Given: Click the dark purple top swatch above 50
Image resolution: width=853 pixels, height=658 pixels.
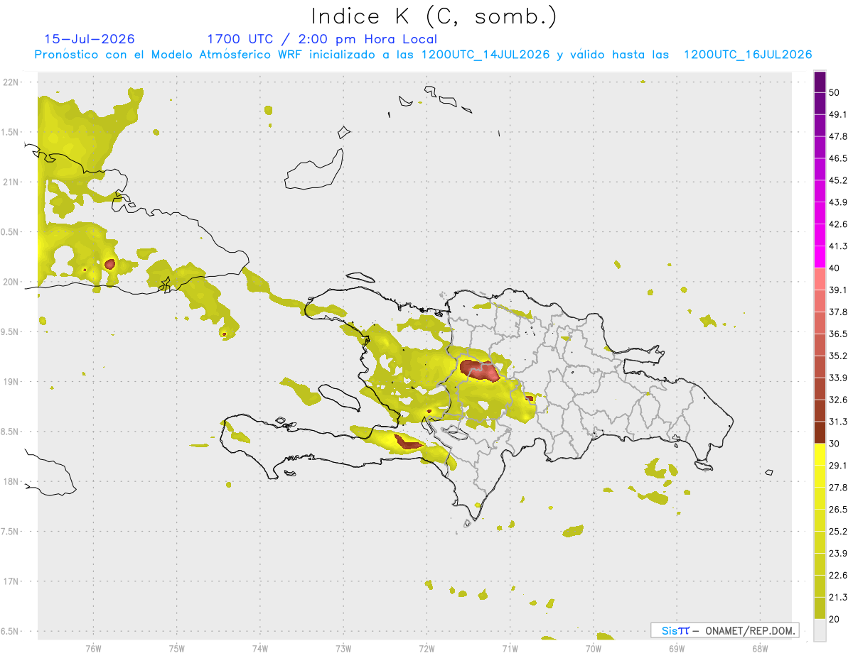Looking at the screenshot, I should [x=820, y=82].
